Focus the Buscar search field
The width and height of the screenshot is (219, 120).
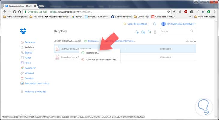pyautogui.click(x=178, y=31)
